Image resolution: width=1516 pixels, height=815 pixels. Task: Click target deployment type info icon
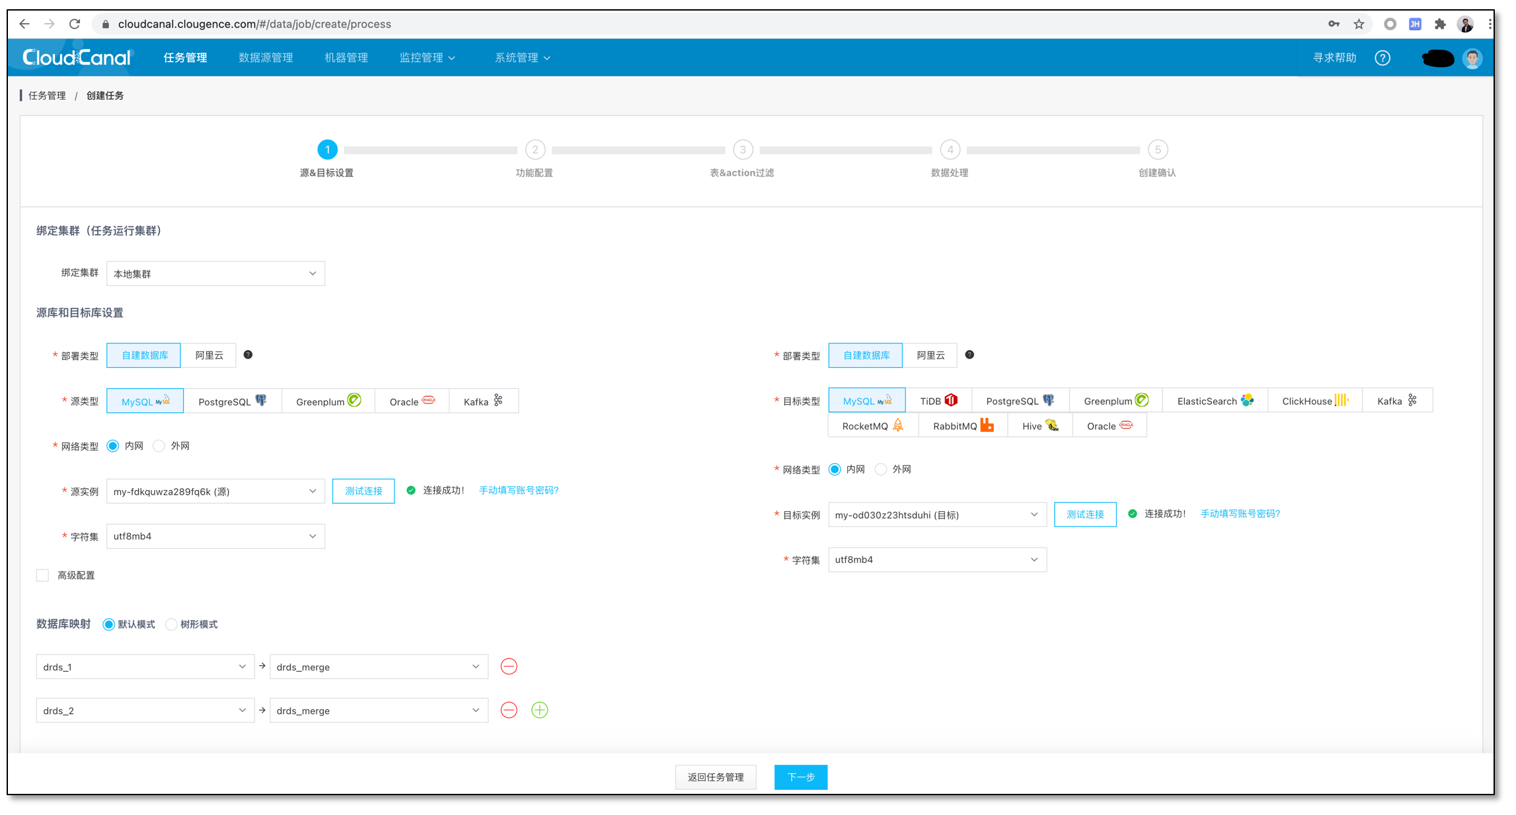tap(969, 355)
